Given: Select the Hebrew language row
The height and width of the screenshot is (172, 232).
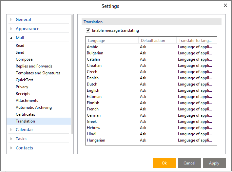Looking at the screenshot, I should click(151, 128).
